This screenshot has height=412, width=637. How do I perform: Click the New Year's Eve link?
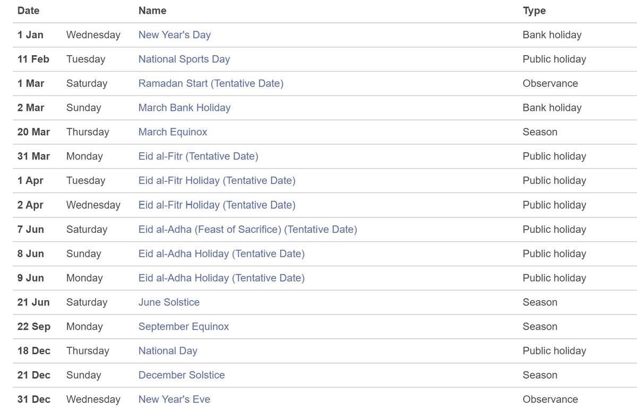pos(174,399)
